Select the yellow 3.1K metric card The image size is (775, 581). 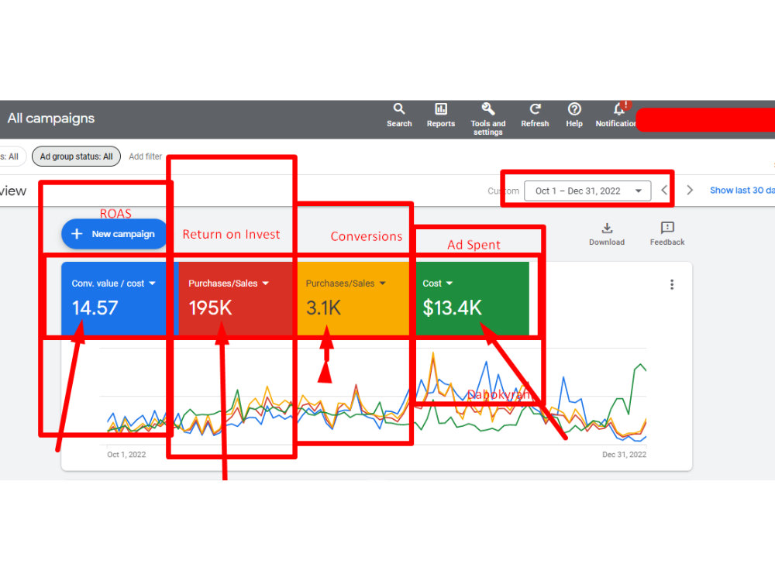[x=354, y=299]
